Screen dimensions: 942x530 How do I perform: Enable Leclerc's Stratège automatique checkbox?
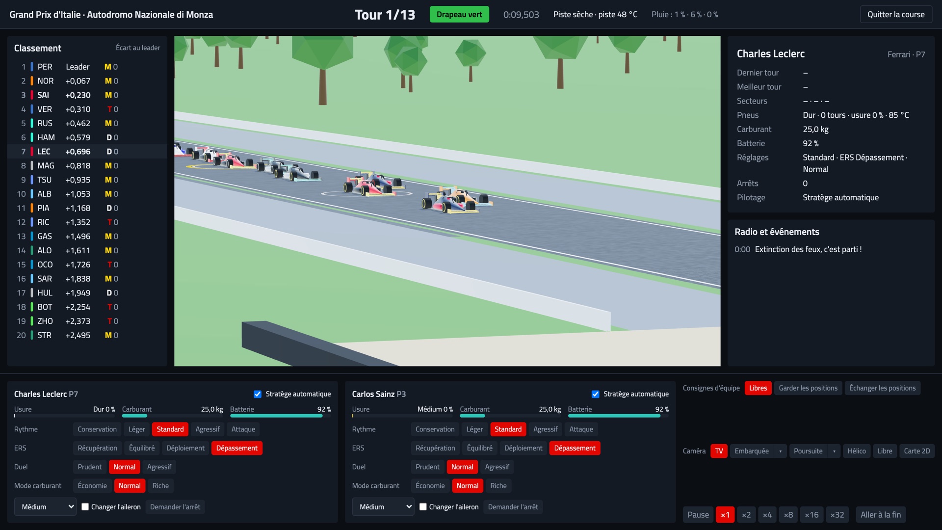258,394
